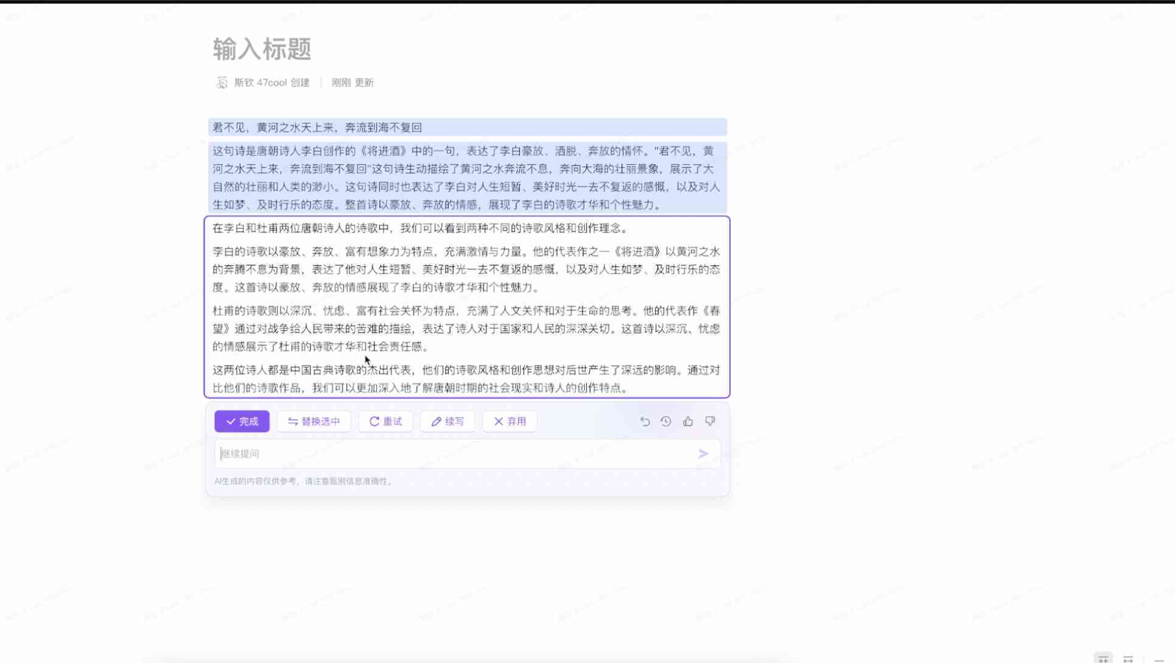The width and height of the screenshot is (1175, 663).
Task: Click the 弃用 (discard) button
Action: coord(510,422)
